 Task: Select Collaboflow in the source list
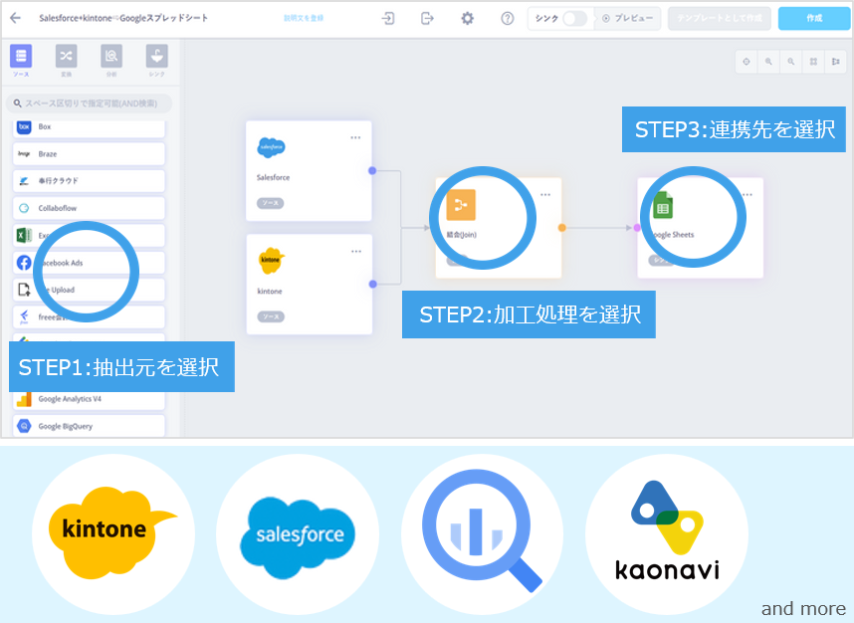point(89,208)
